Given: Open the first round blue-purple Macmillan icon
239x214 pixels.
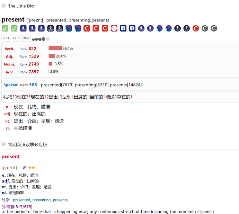Looking at the screenshot, I should pyautogui.click(x=159, y=28).
